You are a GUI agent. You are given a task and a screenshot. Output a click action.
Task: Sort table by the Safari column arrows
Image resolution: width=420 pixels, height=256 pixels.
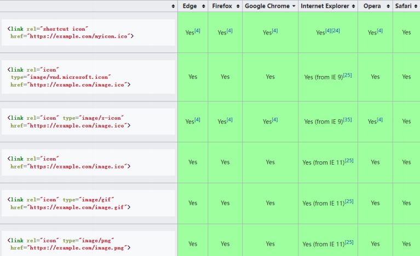[416, 6]
